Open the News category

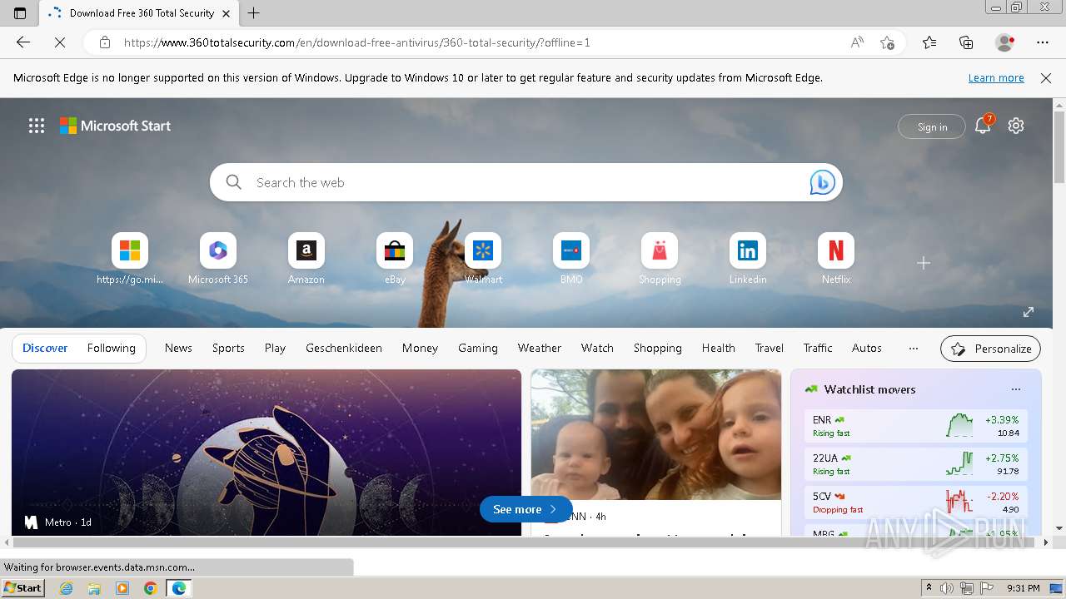click(x=178, y=348)
